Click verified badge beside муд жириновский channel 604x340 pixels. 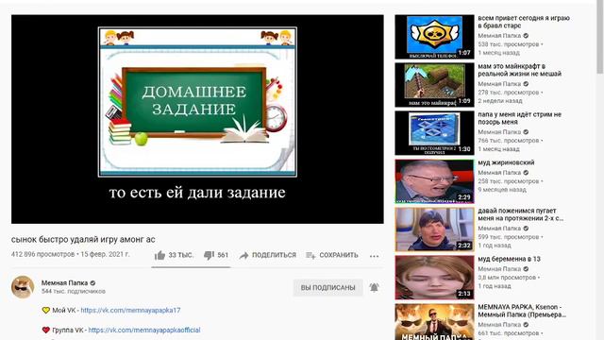(526, 173)
